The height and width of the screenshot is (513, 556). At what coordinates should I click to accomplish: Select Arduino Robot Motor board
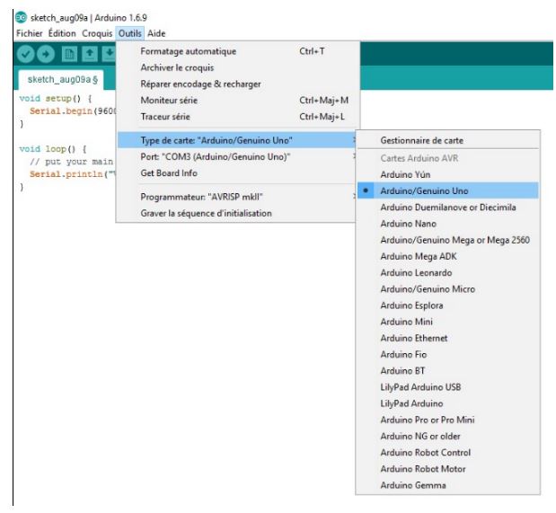point(448,469)
